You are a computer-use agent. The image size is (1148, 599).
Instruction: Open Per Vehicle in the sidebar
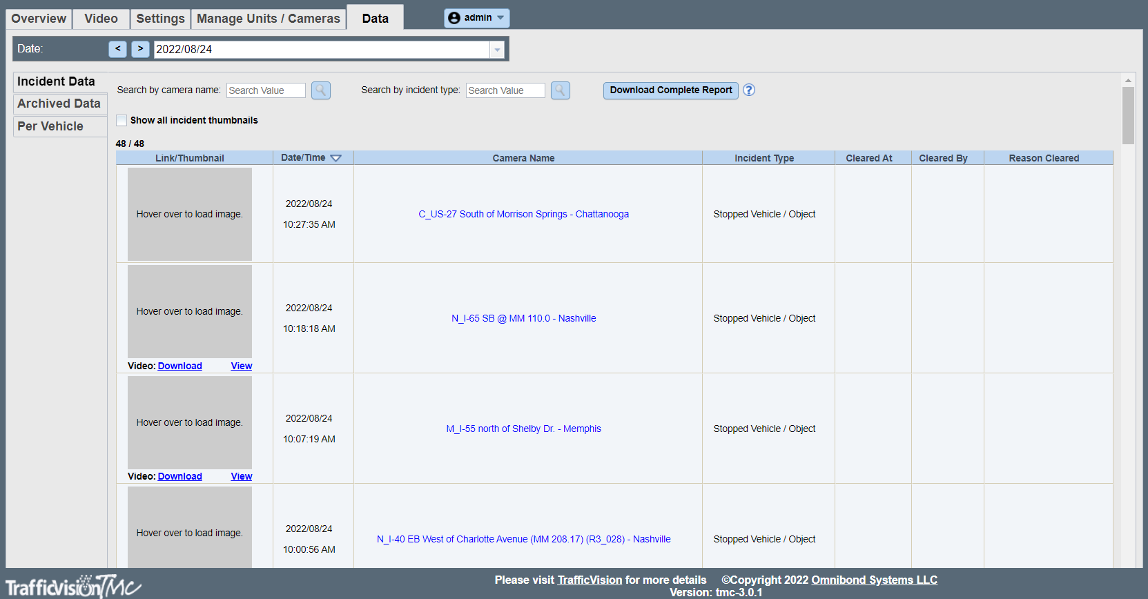[60, 126]
